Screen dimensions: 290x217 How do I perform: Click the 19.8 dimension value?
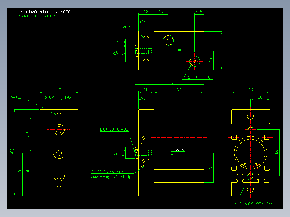(68, 97)
